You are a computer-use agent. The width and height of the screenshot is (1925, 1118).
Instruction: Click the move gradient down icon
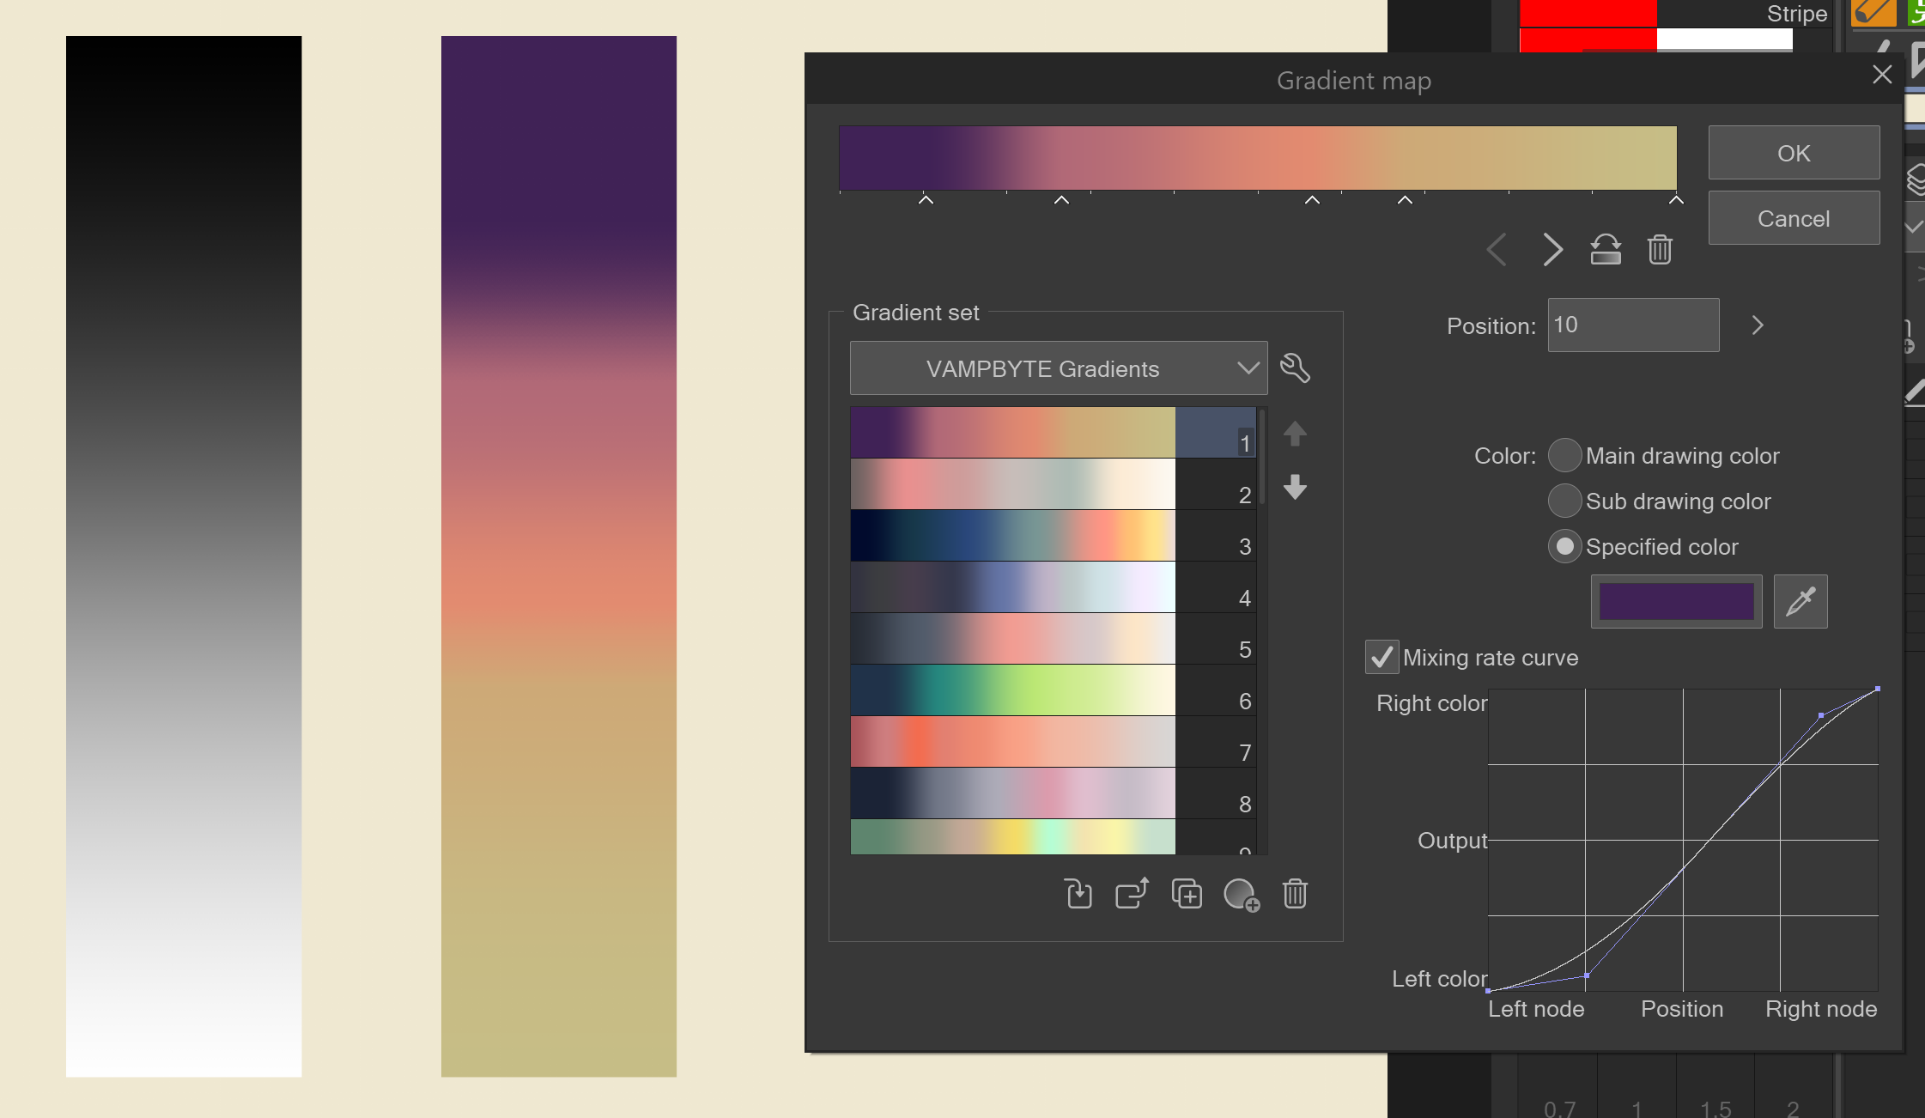coord(1297,489)
